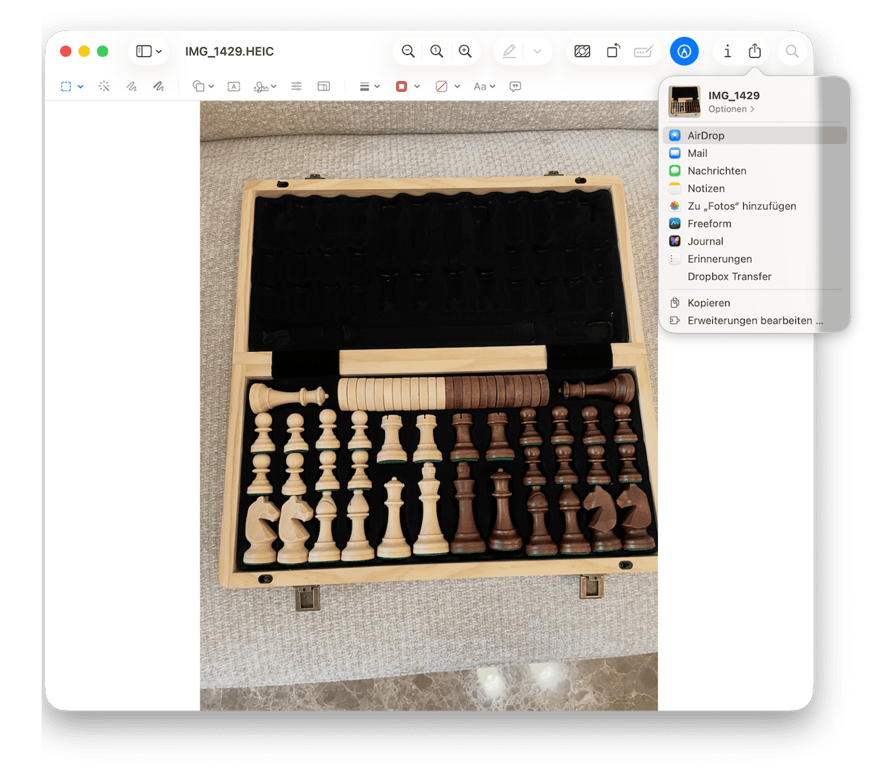This screenshot has width=880, height=770.
Task: Insert a text box with the Text tool
Action: coord(234,86)
